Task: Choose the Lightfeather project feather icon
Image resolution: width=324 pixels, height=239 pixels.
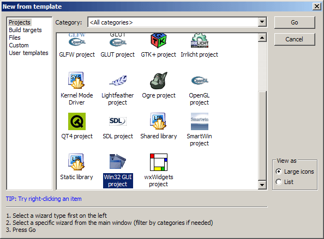Action: pos(118,81)
